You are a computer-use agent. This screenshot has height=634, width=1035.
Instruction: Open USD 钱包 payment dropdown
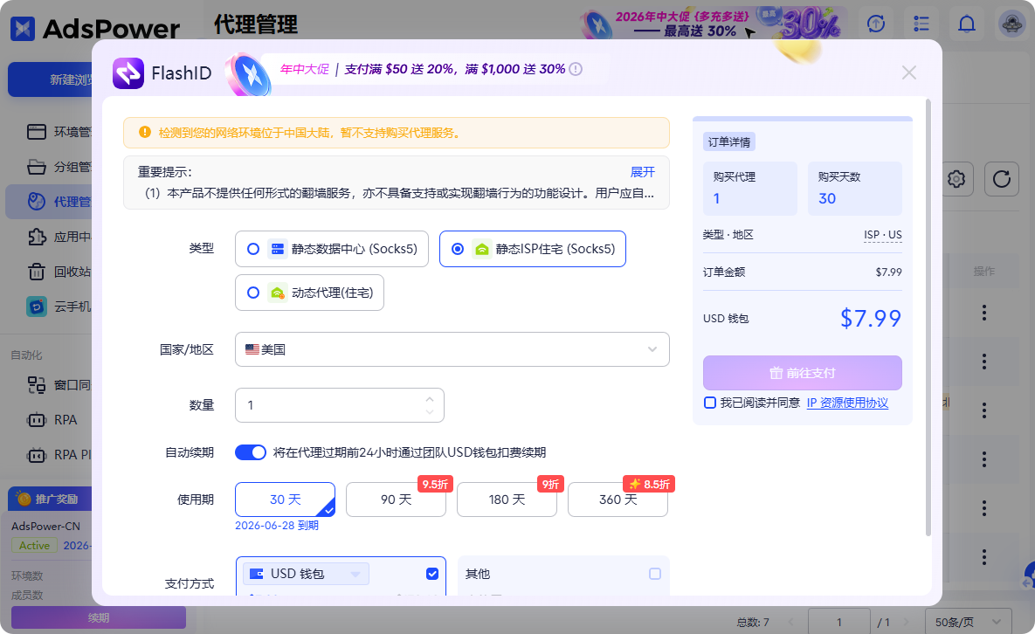tap(307, 574)
